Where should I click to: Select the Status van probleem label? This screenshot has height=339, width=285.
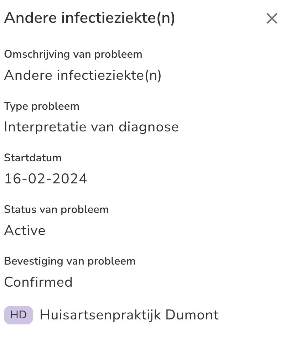point(56,209)
